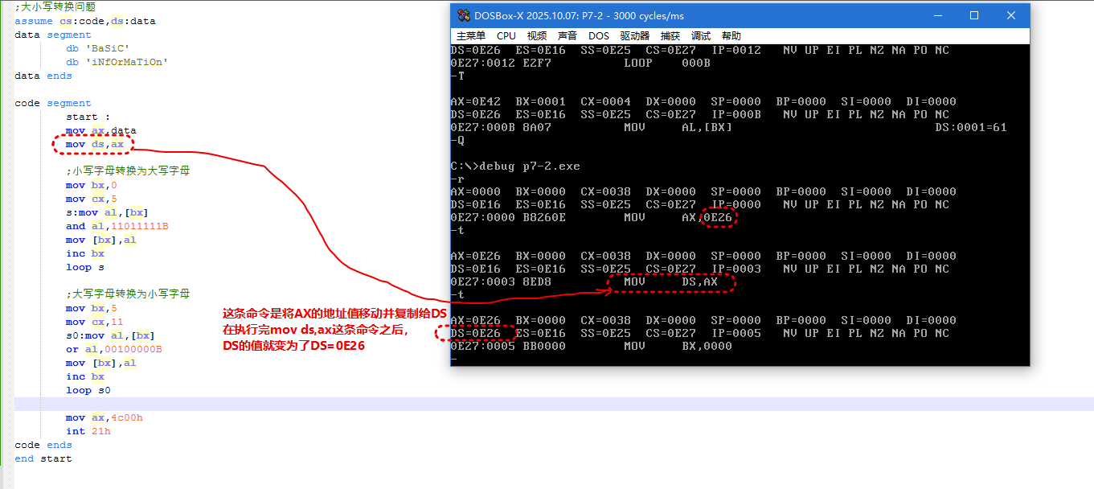Click the DOSBox-X title bar app icon

[x=464, y=15]
